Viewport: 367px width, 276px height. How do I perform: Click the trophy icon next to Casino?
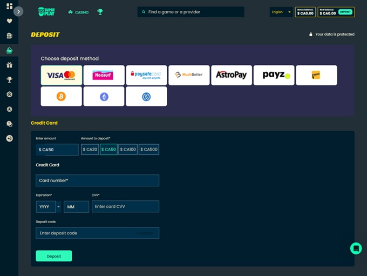100,12
